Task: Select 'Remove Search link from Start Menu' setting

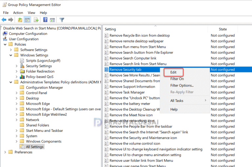Action: [x=138, y=64]
